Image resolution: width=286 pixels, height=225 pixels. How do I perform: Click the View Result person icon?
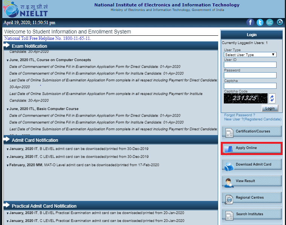point(229,183)
